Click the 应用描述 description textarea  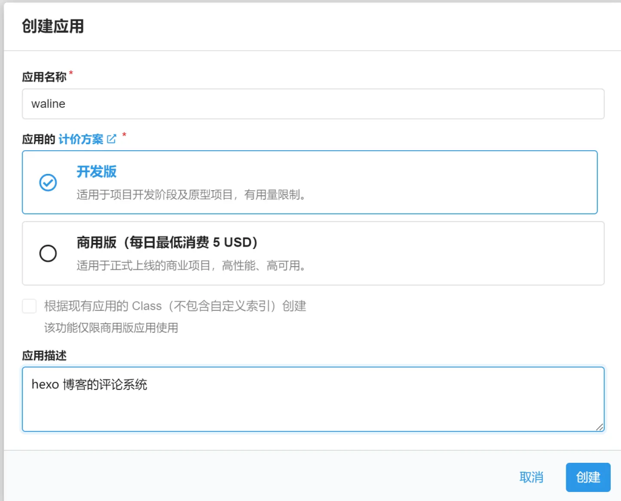coord(313,399)
